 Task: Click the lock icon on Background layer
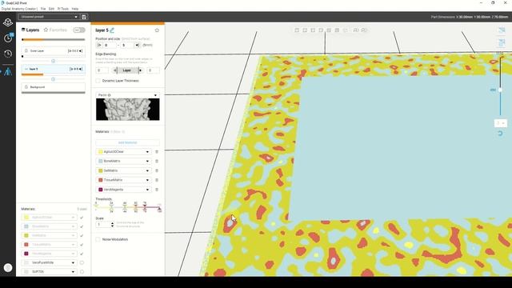point(26,87)
